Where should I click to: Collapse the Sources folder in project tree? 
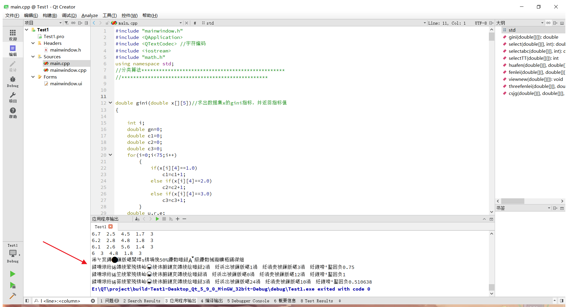click(33, 57)
